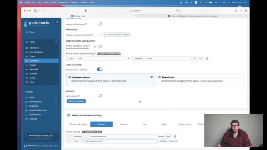This screenshot has height=150, width=267.
Task: Open the Dashboard sidebar item
Action: pyautogui.click(x=34, y=48)
